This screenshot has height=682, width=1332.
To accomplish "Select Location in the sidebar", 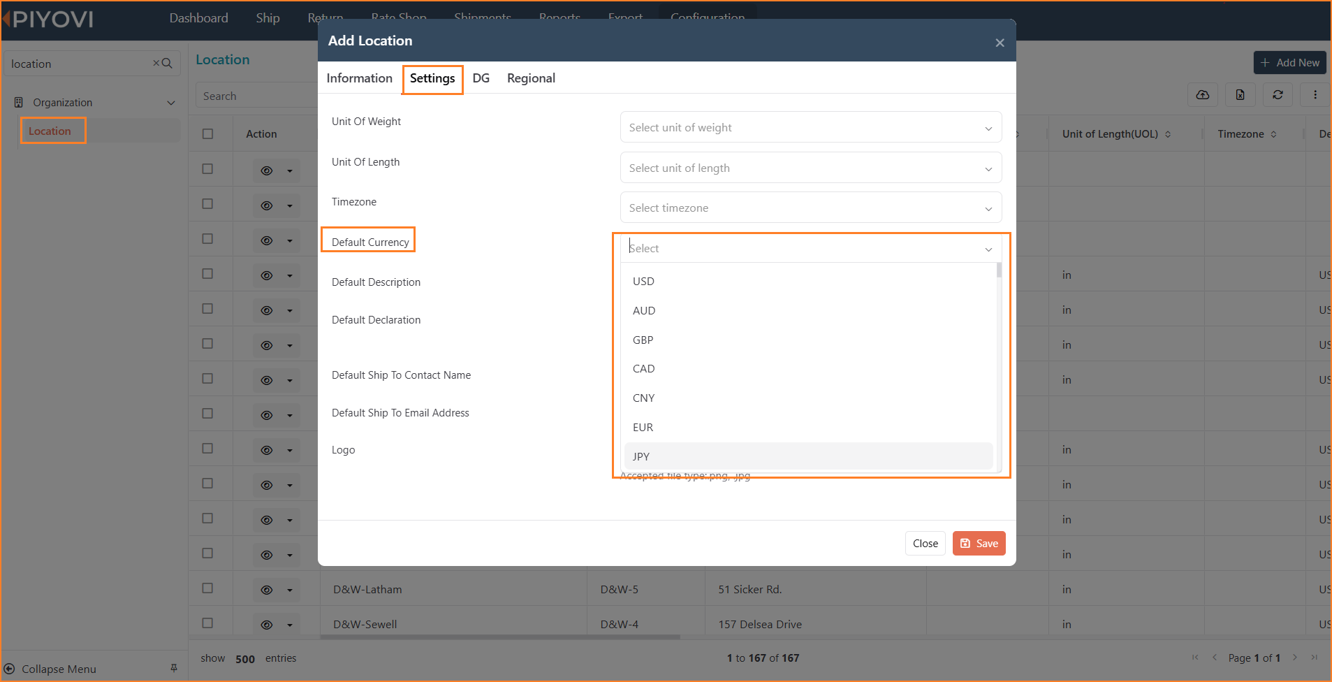I will point(50,131).
